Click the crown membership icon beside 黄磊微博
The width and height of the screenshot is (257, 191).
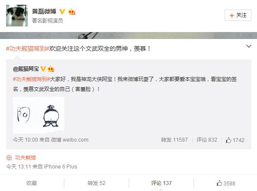(x=72, y=12)
